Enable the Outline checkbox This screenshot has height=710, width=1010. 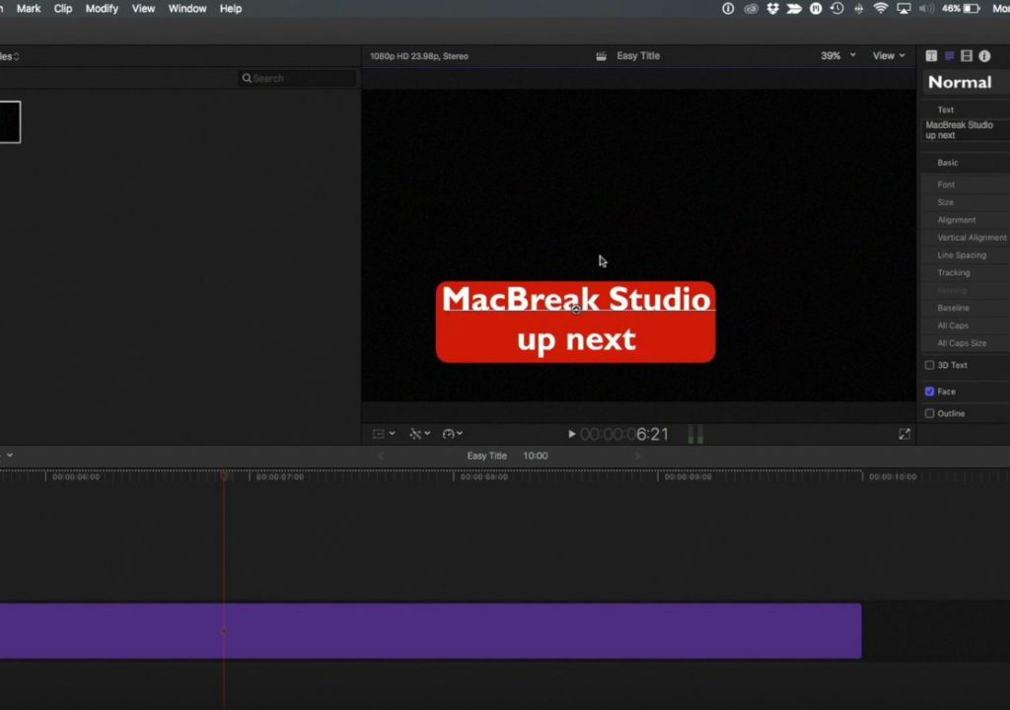929,413
